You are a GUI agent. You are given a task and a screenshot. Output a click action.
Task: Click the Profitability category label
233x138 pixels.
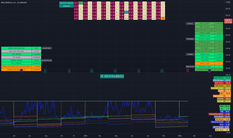click(x=190, y=39)
